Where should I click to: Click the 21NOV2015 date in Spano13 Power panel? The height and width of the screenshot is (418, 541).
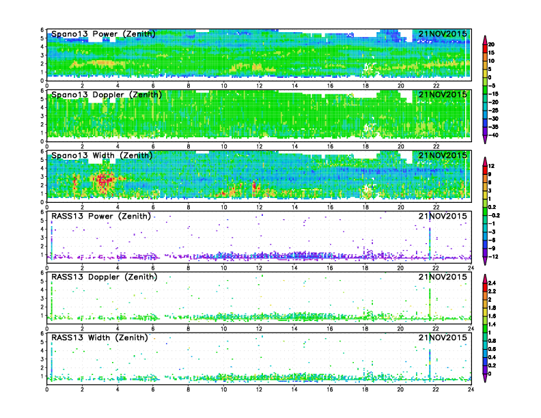443,33
